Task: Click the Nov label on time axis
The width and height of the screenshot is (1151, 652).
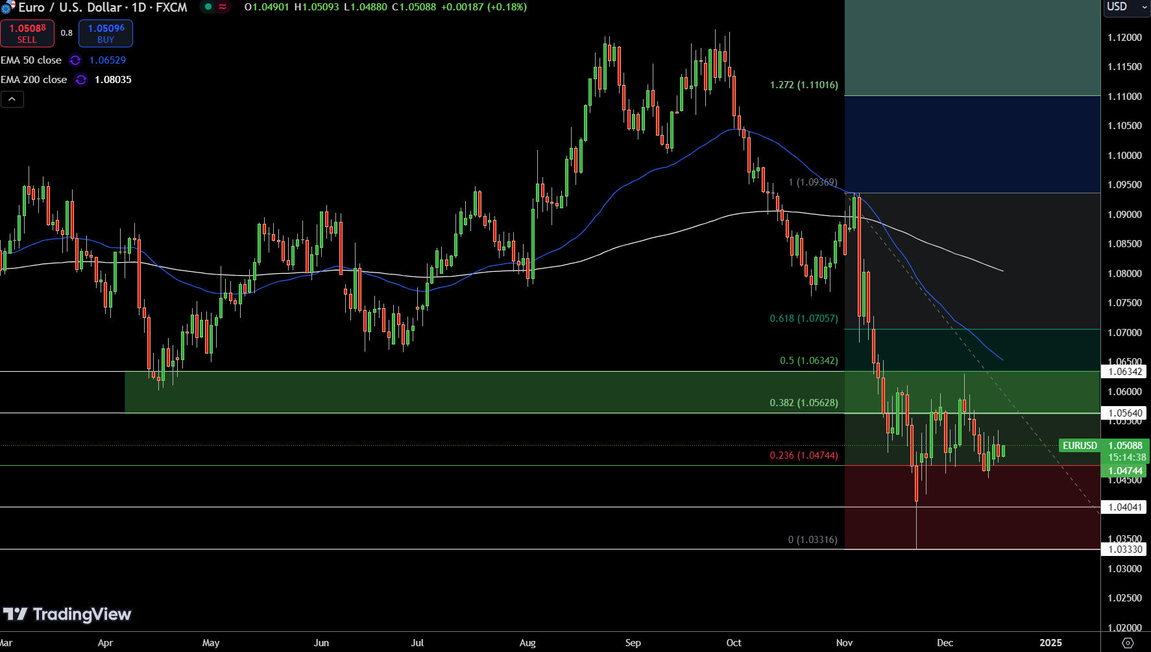Action: [844, 643]
